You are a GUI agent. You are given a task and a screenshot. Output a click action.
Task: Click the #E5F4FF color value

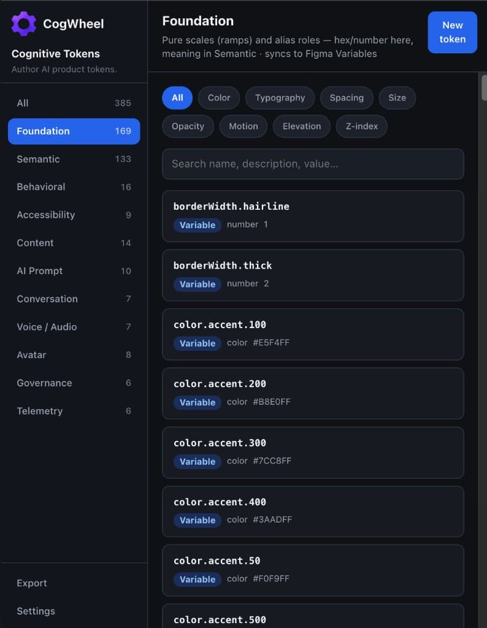point(271,343)
